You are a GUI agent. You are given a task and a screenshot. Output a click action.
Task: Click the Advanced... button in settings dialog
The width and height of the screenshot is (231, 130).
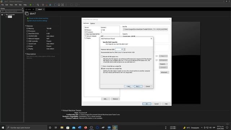click(x=165, y=72)
